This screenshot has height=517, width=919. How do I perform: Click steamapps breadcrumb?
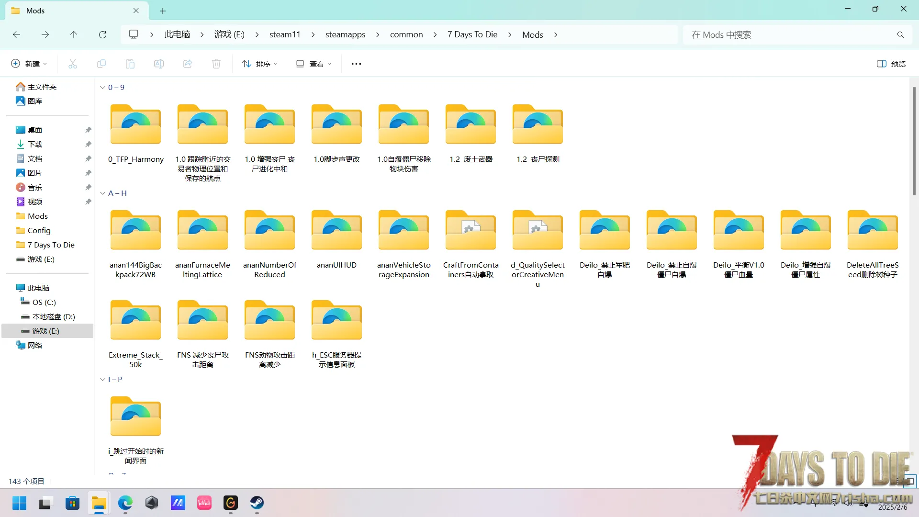[345, 34]
